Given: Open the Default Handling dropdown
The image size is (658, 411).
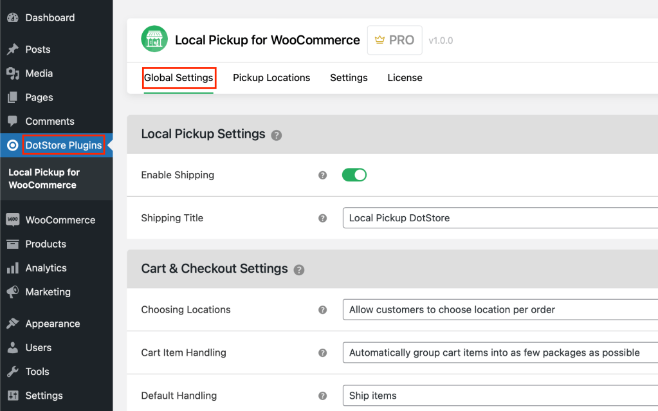Looking at the screenshot, I should tap(500, 396).
